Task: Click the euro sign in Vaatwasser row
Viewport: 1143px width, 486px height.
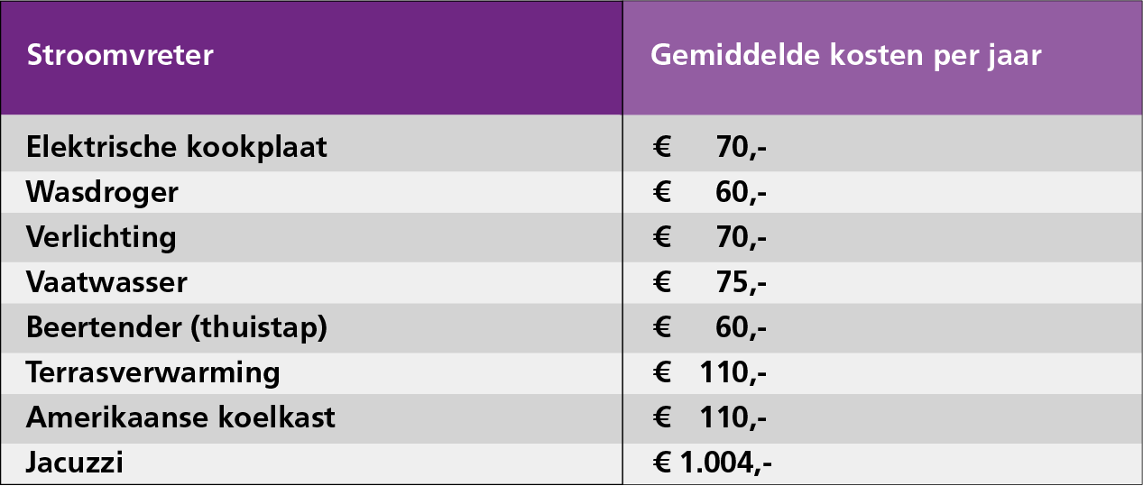Action: click(662, 282)
